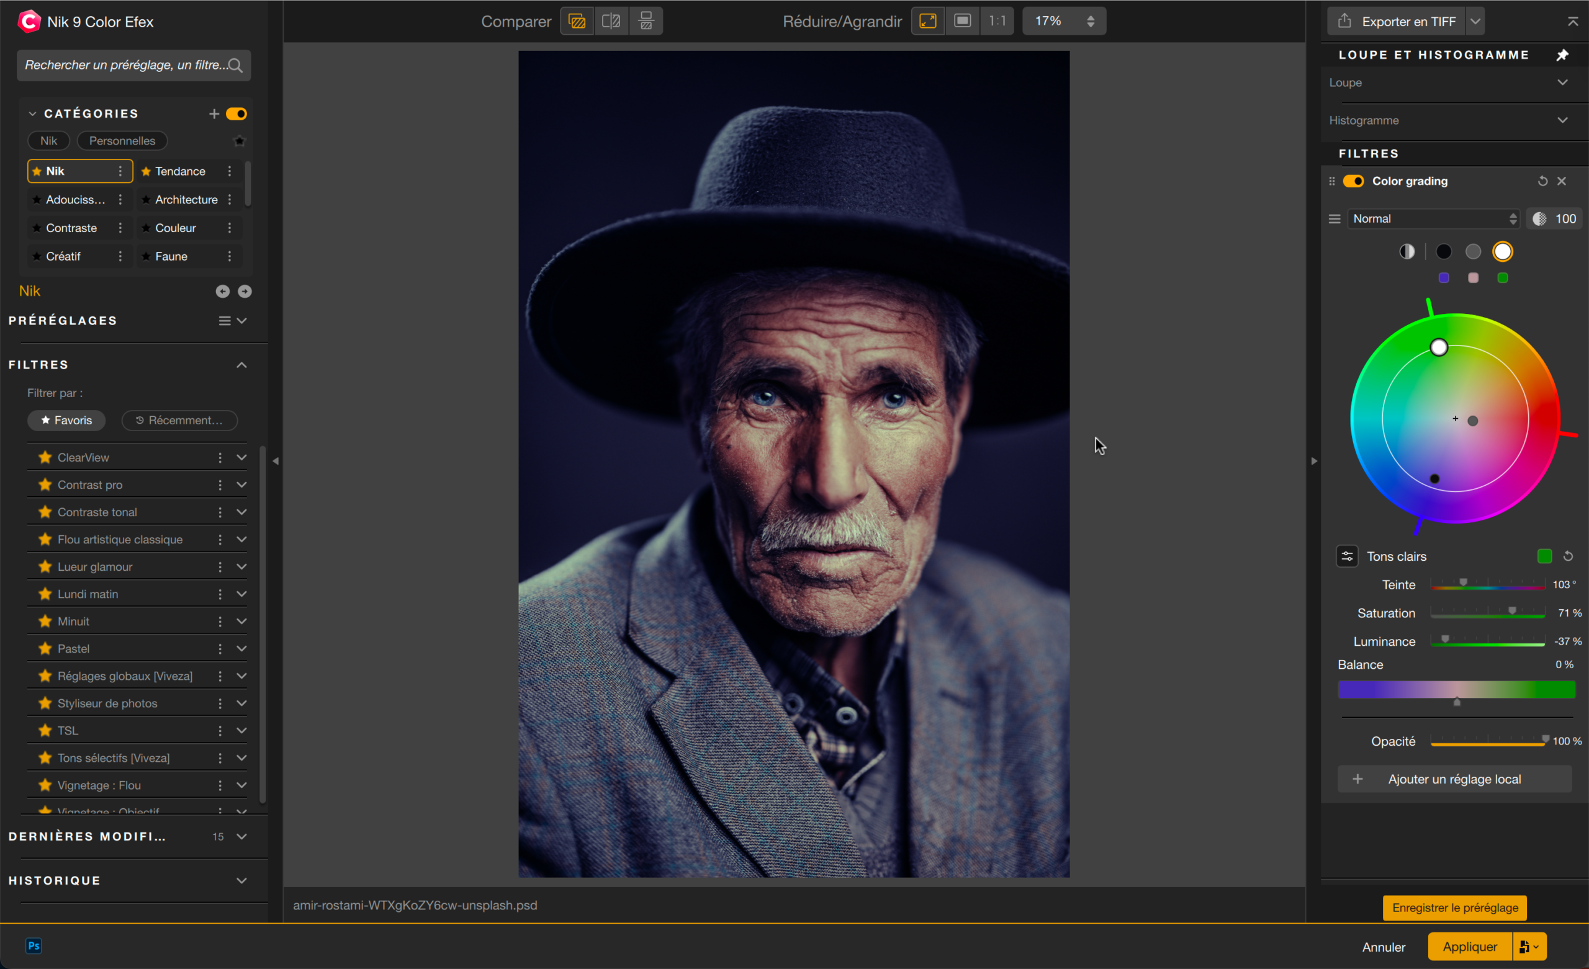Switch to the Personnelles category tab
Screen dimensions: 1589x969
click(x=121, y=141)
